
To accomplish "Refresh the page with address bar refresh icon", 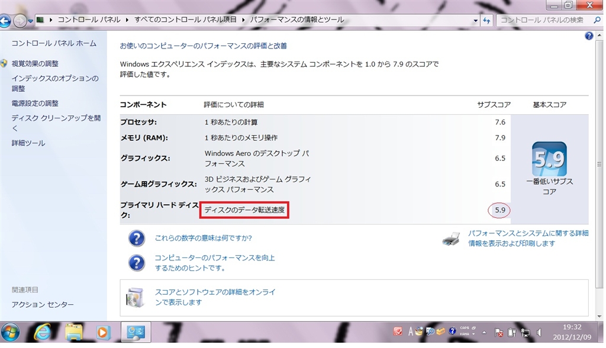I will click(x=486, y=21).
